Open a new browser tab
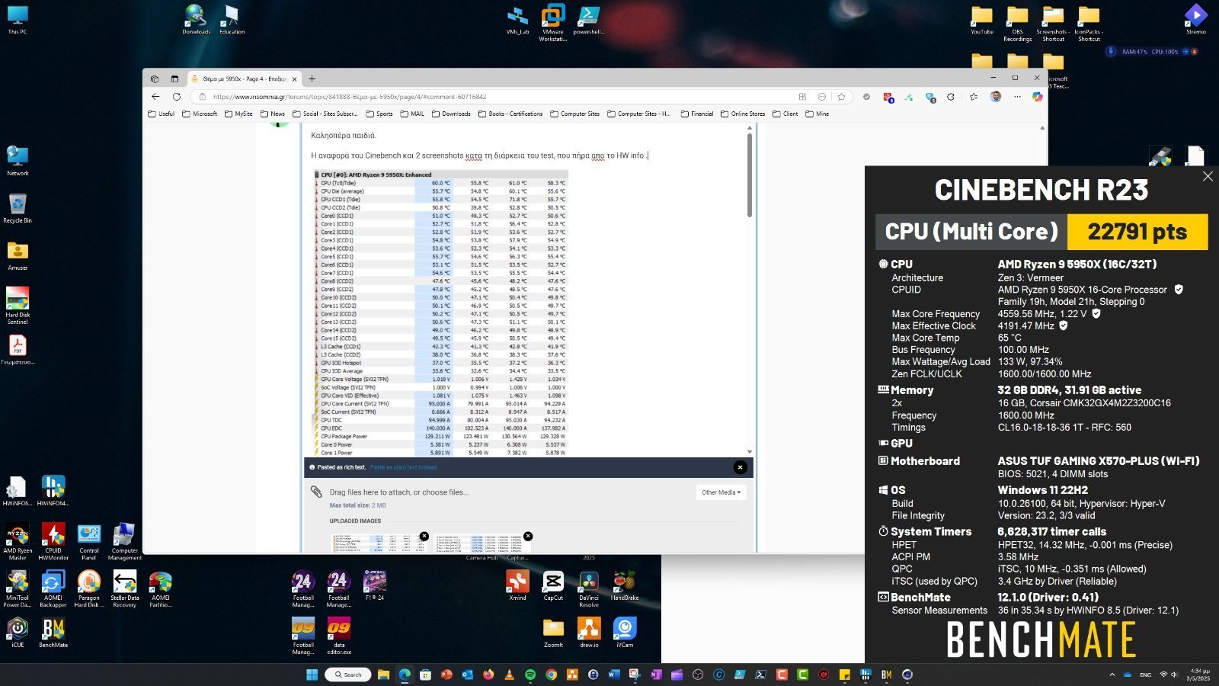 312,79
